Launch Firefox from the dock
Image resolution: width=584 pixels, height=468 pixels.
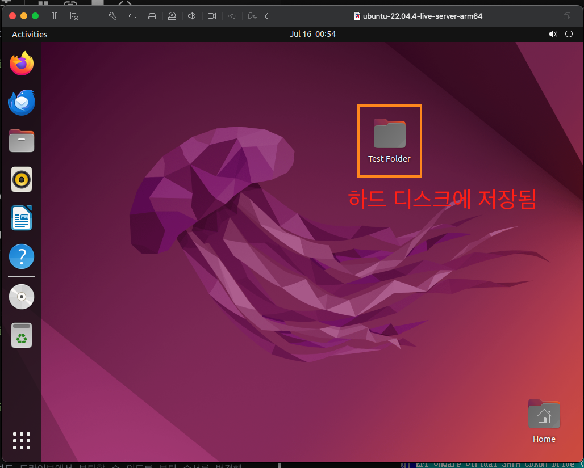[x=22, y=64]
